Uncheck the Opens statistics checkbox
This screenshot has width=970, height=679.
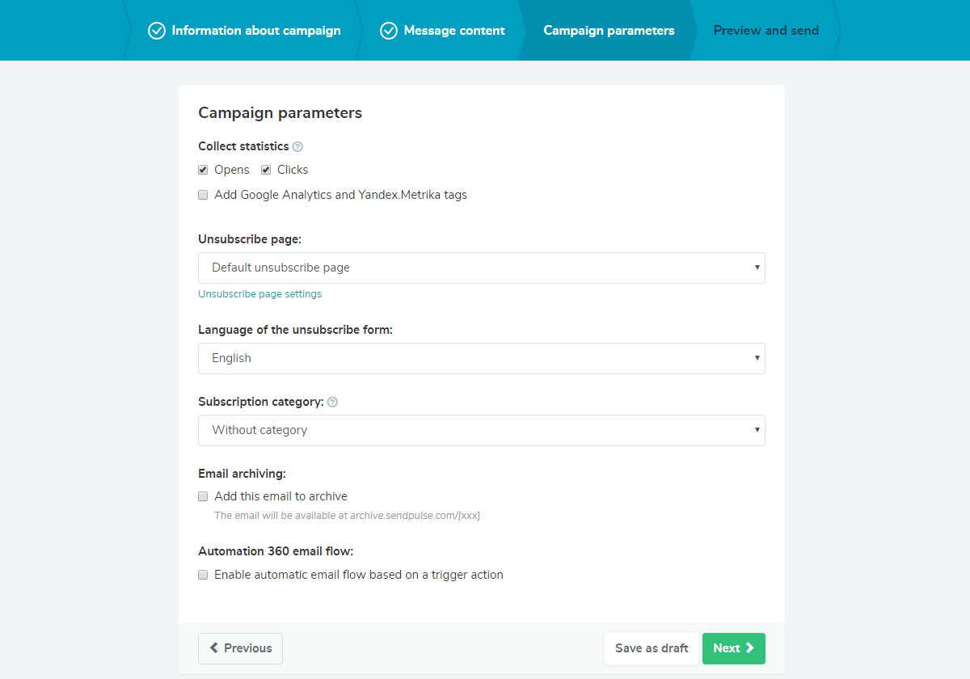(203, 170)
